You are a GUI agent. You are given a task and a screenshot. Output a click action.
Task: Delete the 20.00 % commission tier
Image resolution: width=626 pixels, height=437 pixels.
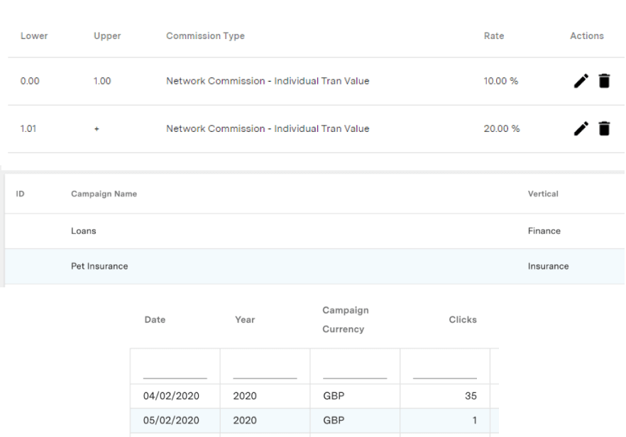tap(604, 128)
